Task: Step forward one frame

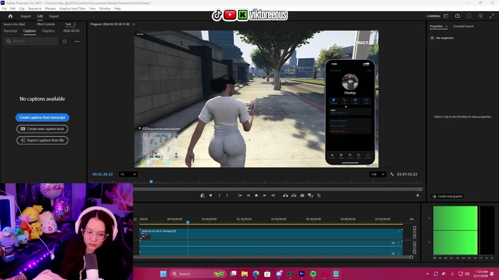Action: click(264, 196)
